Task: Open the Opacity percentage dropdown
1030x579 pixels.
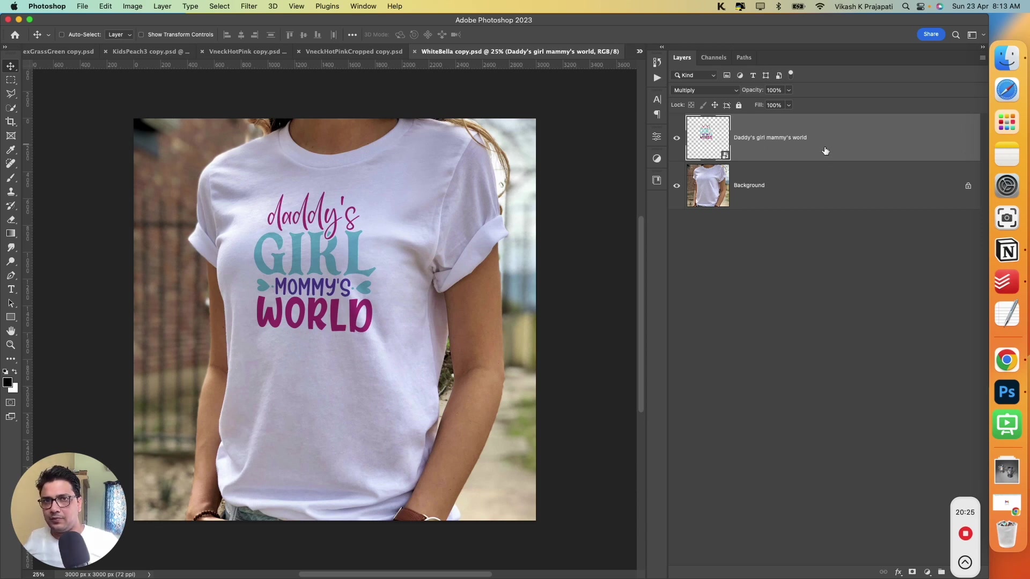Action: tap(788, 90)
